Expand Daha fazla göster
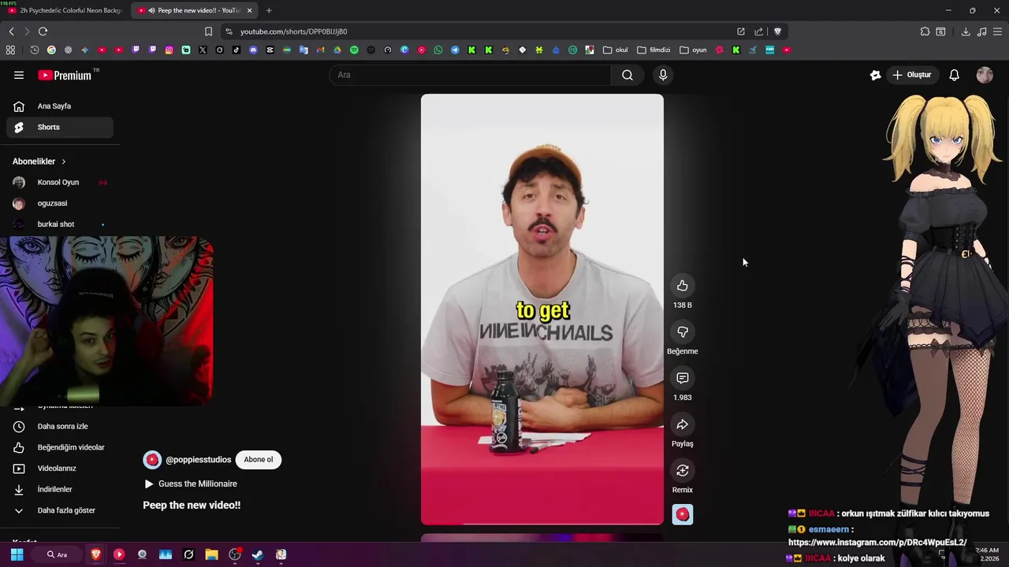1009x567 pixels. point(60,510)
